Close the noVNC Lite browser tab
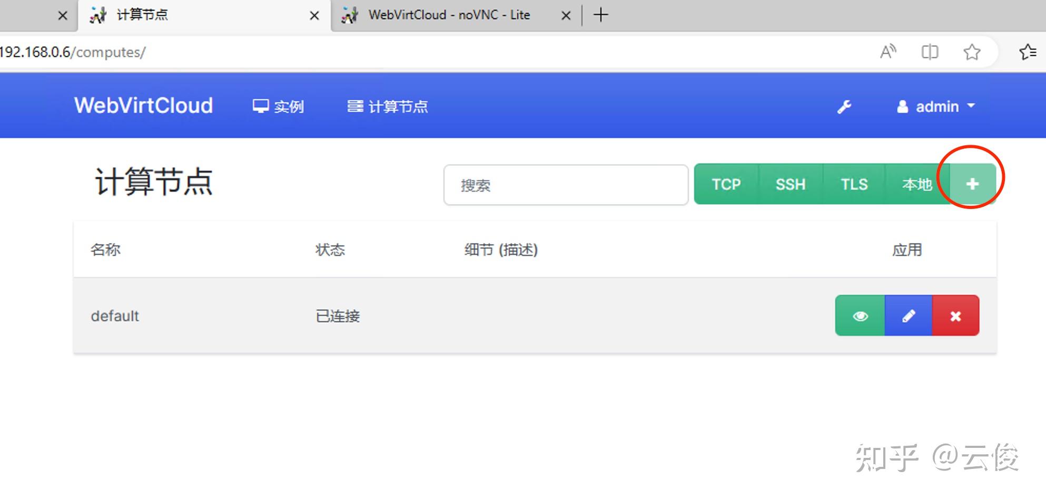The image size is (1046, 500). click(x=566, y=16)
